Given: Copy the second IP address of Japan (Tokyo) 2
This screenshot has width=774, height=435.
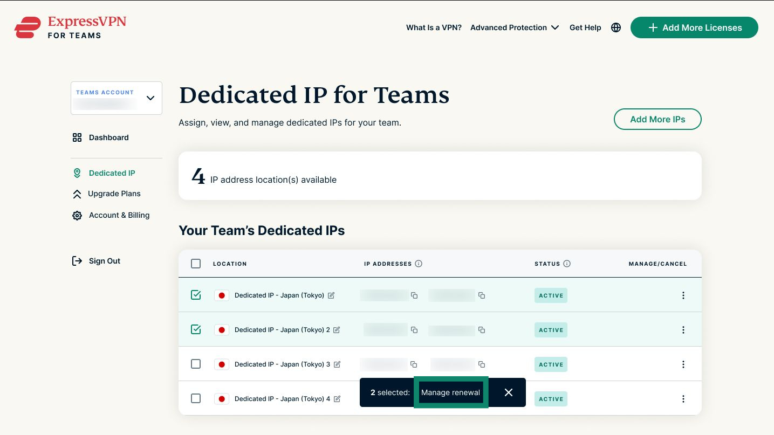Looking at the screenshot, I should click(x=482, y=330).
